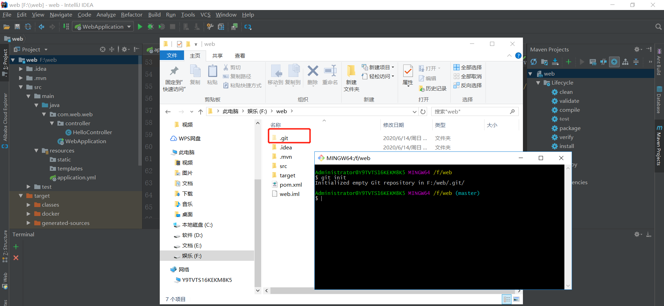Click the 属性 properties button in Explorer
Screen dimensions: 664x306
point(408,75)
